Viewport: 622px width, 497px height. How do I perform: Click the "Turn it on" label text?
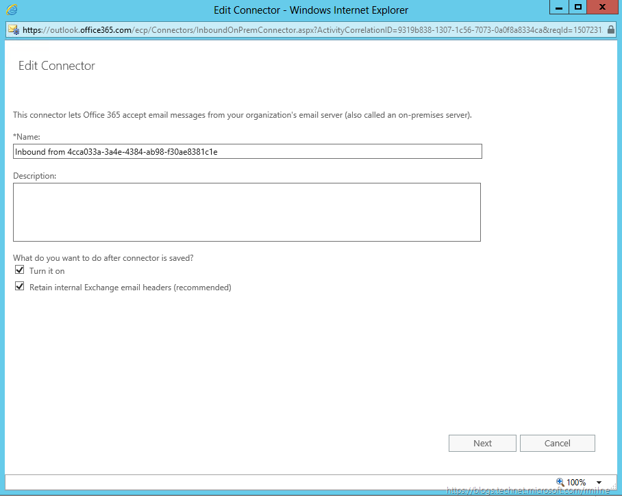(x=47, y=271)
